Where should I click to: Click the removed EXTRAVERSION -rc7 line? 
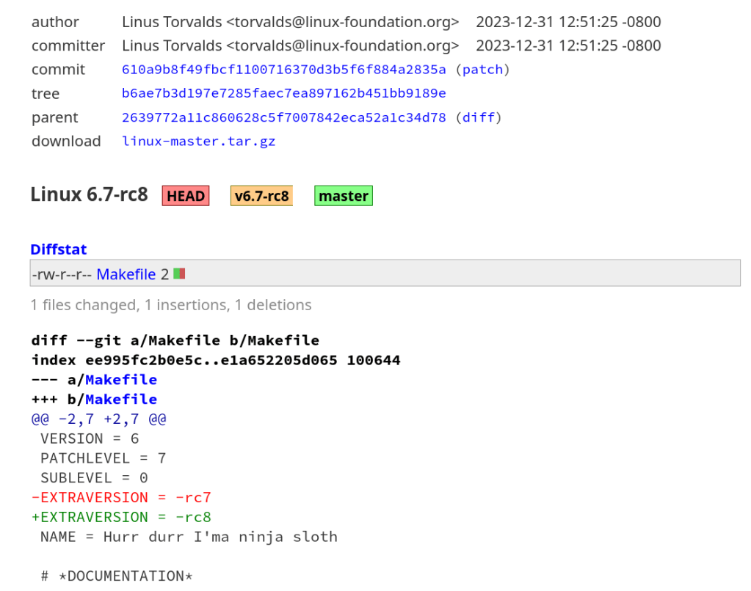click(x=121, y=497)
